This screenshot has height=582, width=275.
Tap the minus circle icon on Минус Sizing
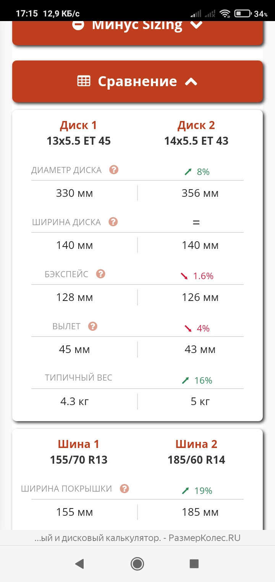pyautogui.click(x=78, y=25)
